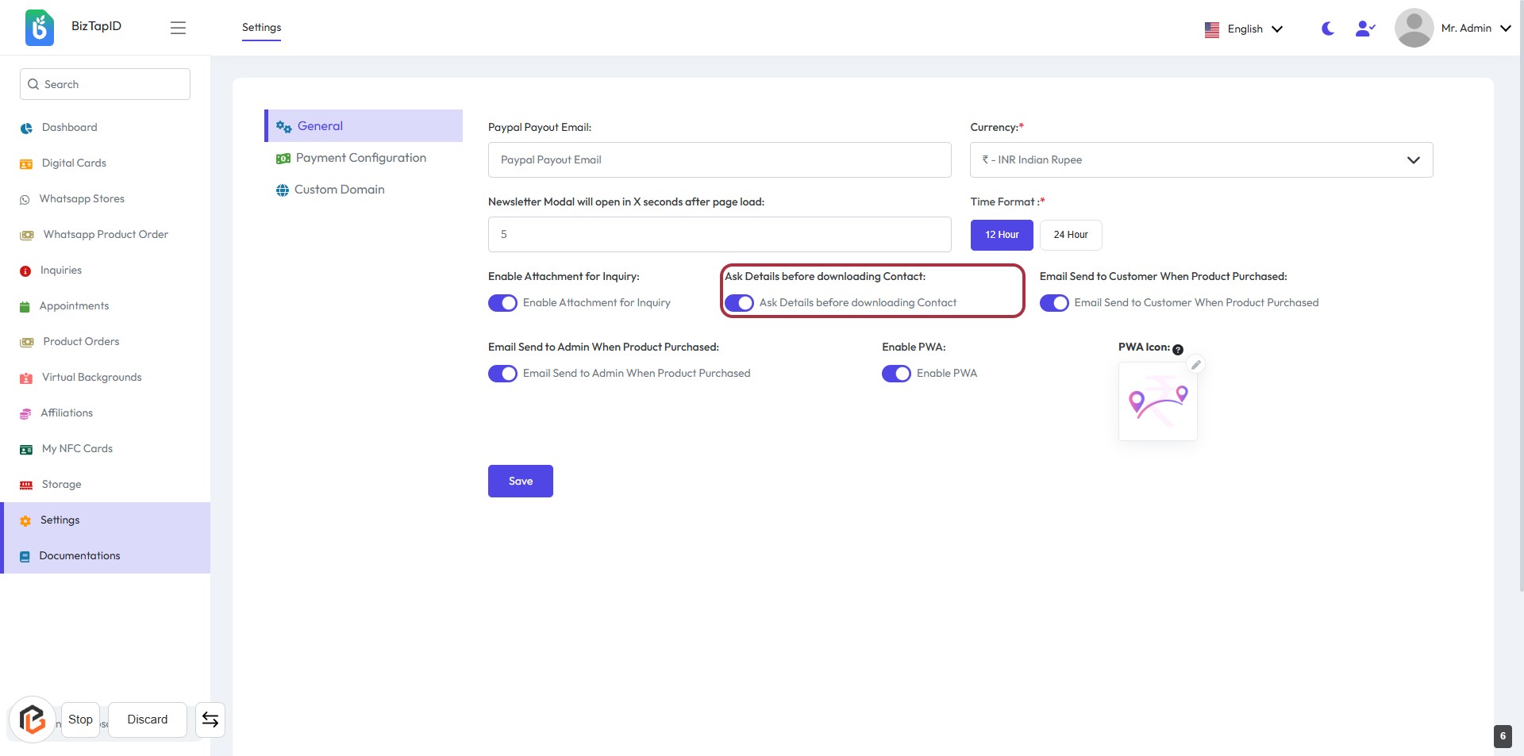Click the hamburger menu icon
Image resolution: width=1524 pixels, height=756 pixels.
[x=178, y=28]
